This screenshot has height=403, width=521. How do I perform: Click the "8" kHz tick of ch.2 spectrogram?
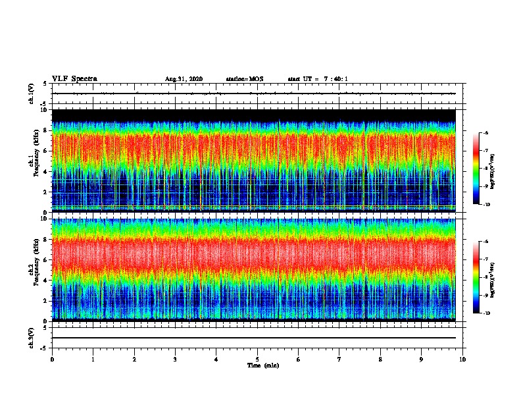coord(45,240)
